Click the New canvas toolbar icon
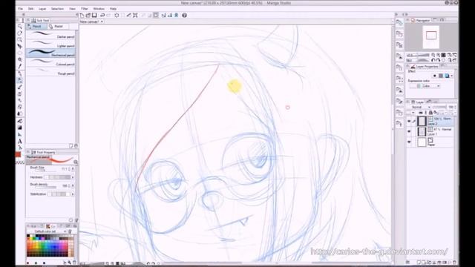 (82, 15)
